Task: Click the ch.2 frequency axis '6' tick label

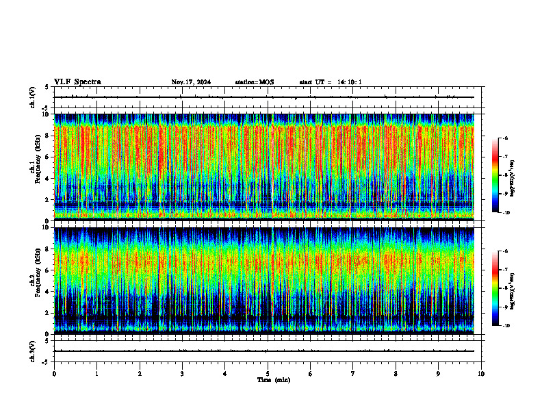Action: tap(48, 270)
